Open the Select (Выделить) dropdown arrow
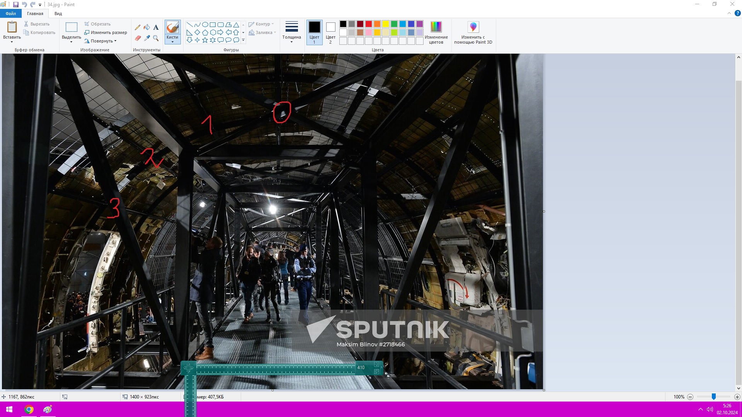The width and height of the screenshot is (742, 417). (71, 42)
